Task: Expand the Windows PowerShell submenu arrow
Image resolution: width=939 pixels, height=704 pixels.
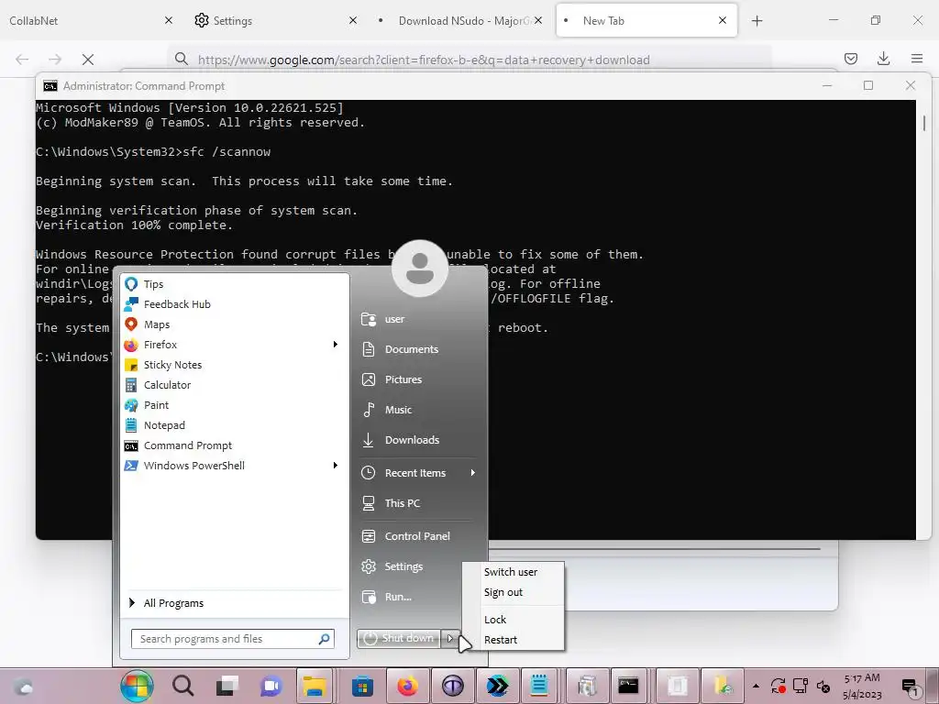Action: 336,466
